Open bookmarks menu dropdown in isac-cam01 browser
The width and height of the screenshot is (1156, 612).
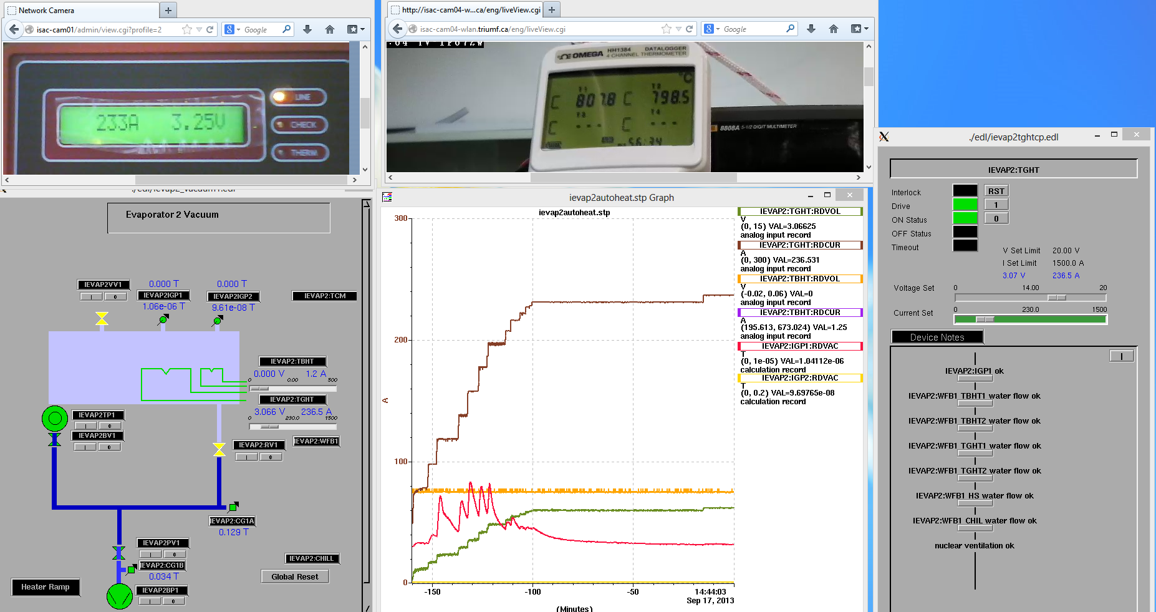pyautogui.click(x=362, y=29)
